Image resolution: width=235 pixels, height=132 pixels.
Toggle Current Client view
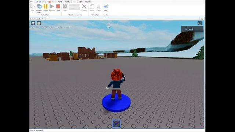(x=39, y=8)
